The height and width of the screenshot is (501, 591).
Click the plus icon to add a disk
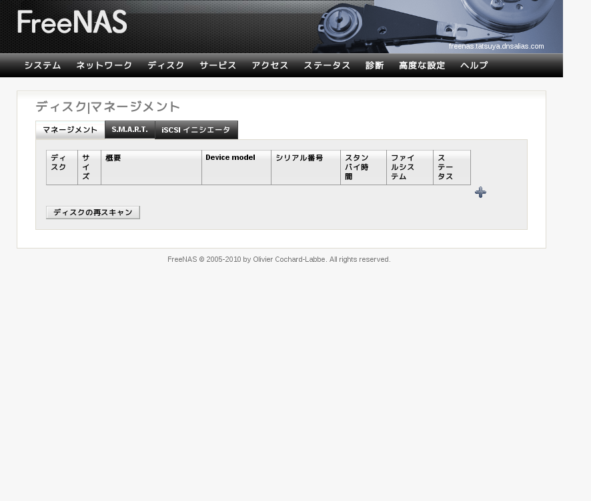click(x=480, y=193)
